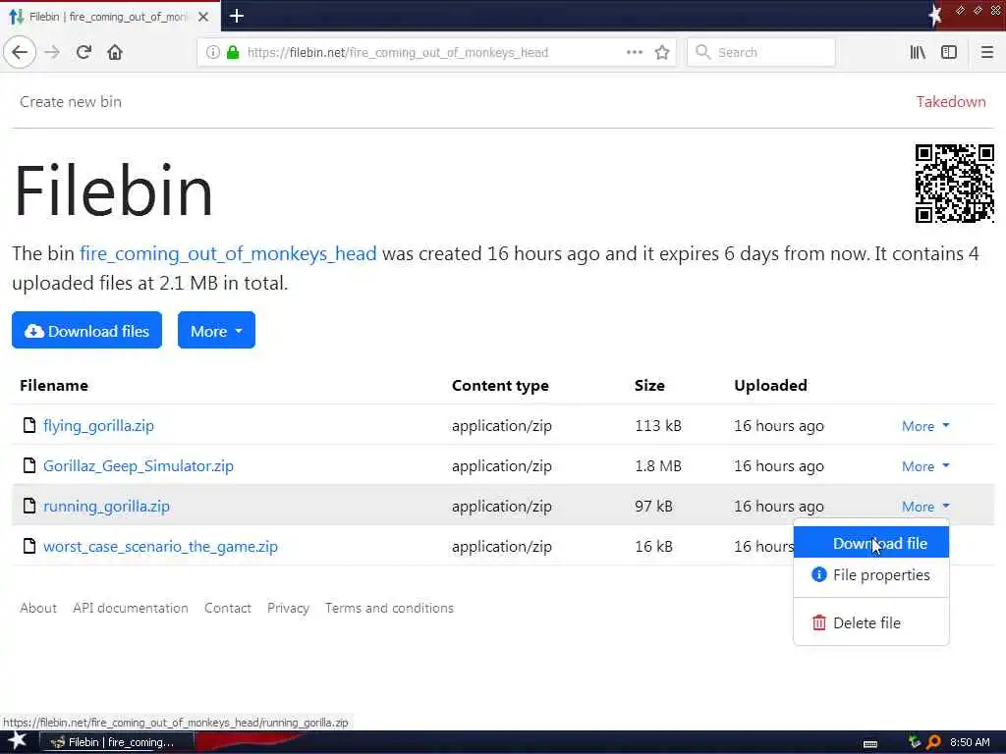Open the browser hamburger menu
The image size is (1006, 754).
986,53
